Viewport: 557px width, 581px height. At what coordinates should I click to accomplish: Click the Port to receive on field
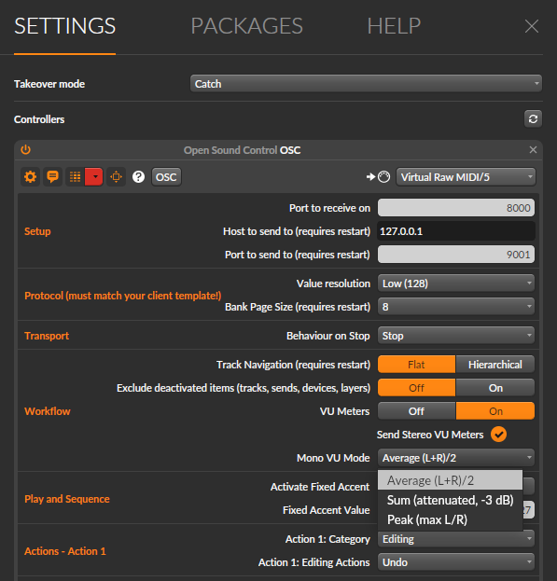(x=456, y=208)
